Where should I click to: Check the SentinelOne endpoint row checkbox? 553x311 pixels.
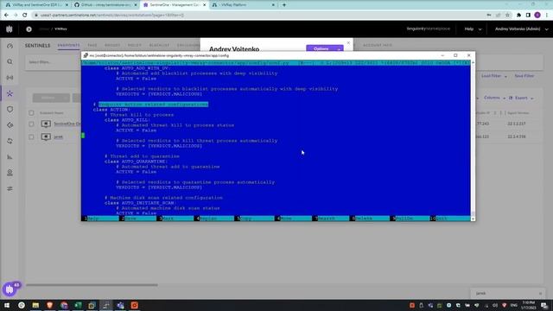click(x=31, y=124)
